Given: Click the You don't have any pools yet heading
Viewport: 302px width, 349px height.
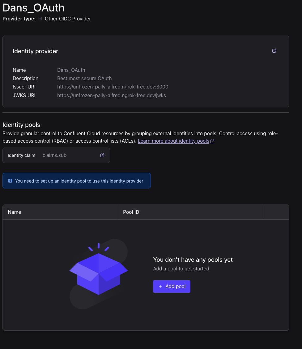Looking at the screenshot, I should pos(193,260).
